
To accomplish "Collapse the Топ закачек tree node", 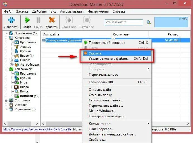I will point(6,69).
